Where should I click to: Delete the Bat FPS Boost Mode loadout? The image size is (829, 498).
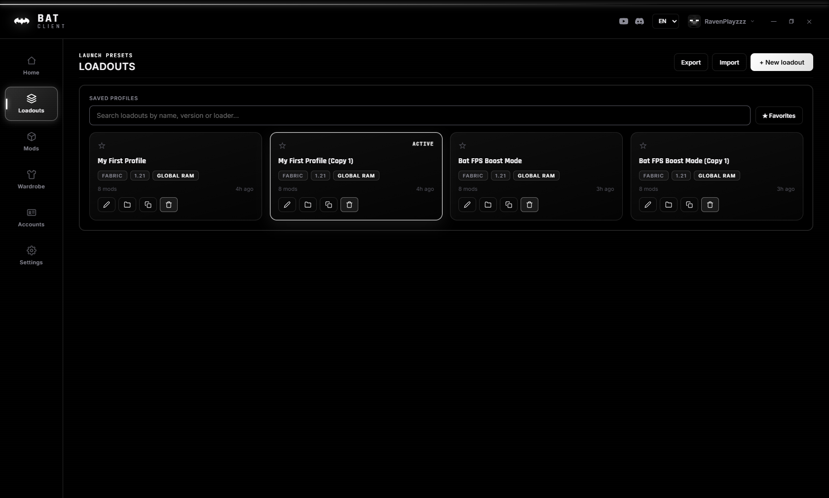[x=529, y=205]
